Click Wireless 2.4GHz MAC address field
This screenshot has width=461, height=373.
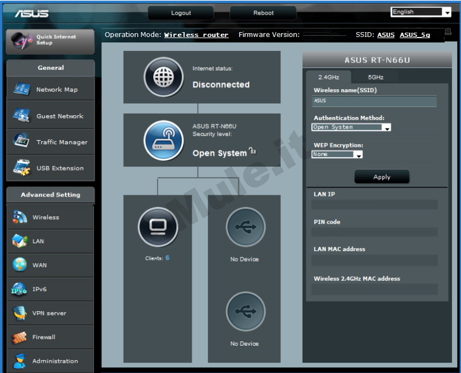coord(374,289)
